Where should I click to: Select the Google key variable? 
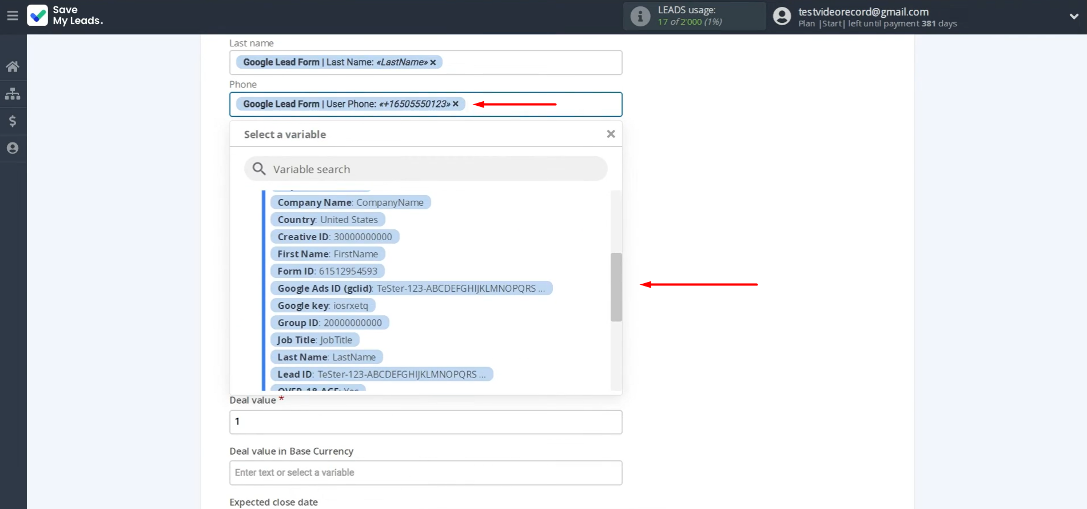tap(322, 305)
